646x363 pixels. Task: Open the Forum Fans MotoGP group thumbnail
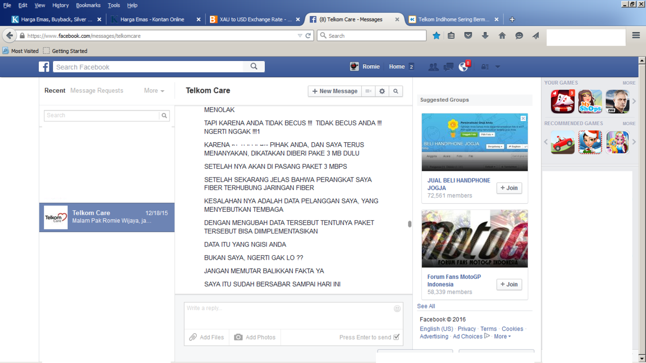click(474, 239)
